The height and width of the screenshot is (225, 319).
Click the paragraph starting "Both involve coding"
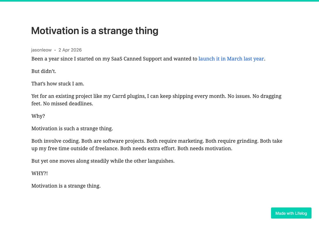[x=157, y=145]
